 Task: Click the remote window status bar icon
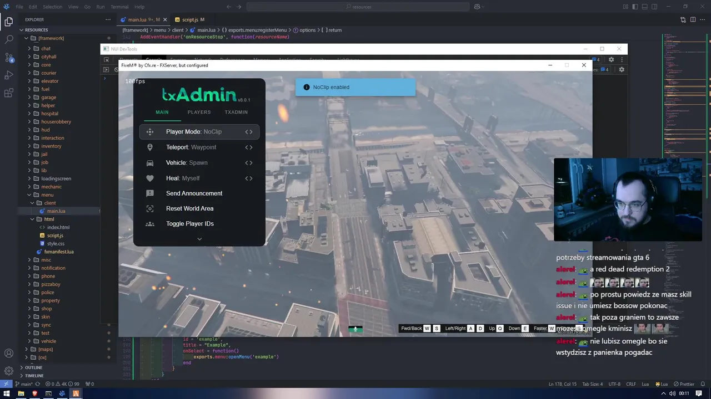point(6,384)
